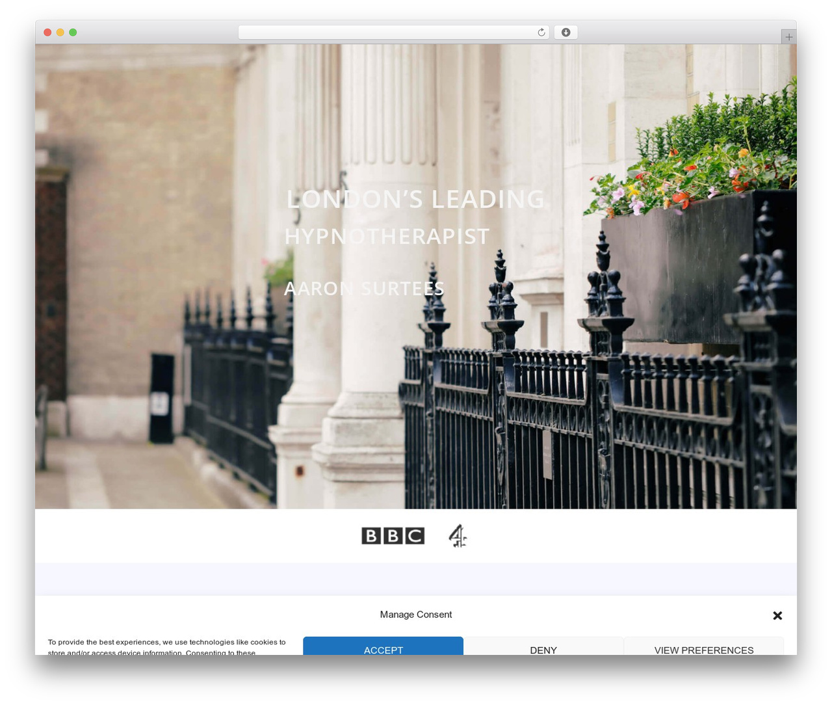Screen dimensions: 832x705
Task: Click the Channel 4 logo
Action: click(x=458, y=536)
